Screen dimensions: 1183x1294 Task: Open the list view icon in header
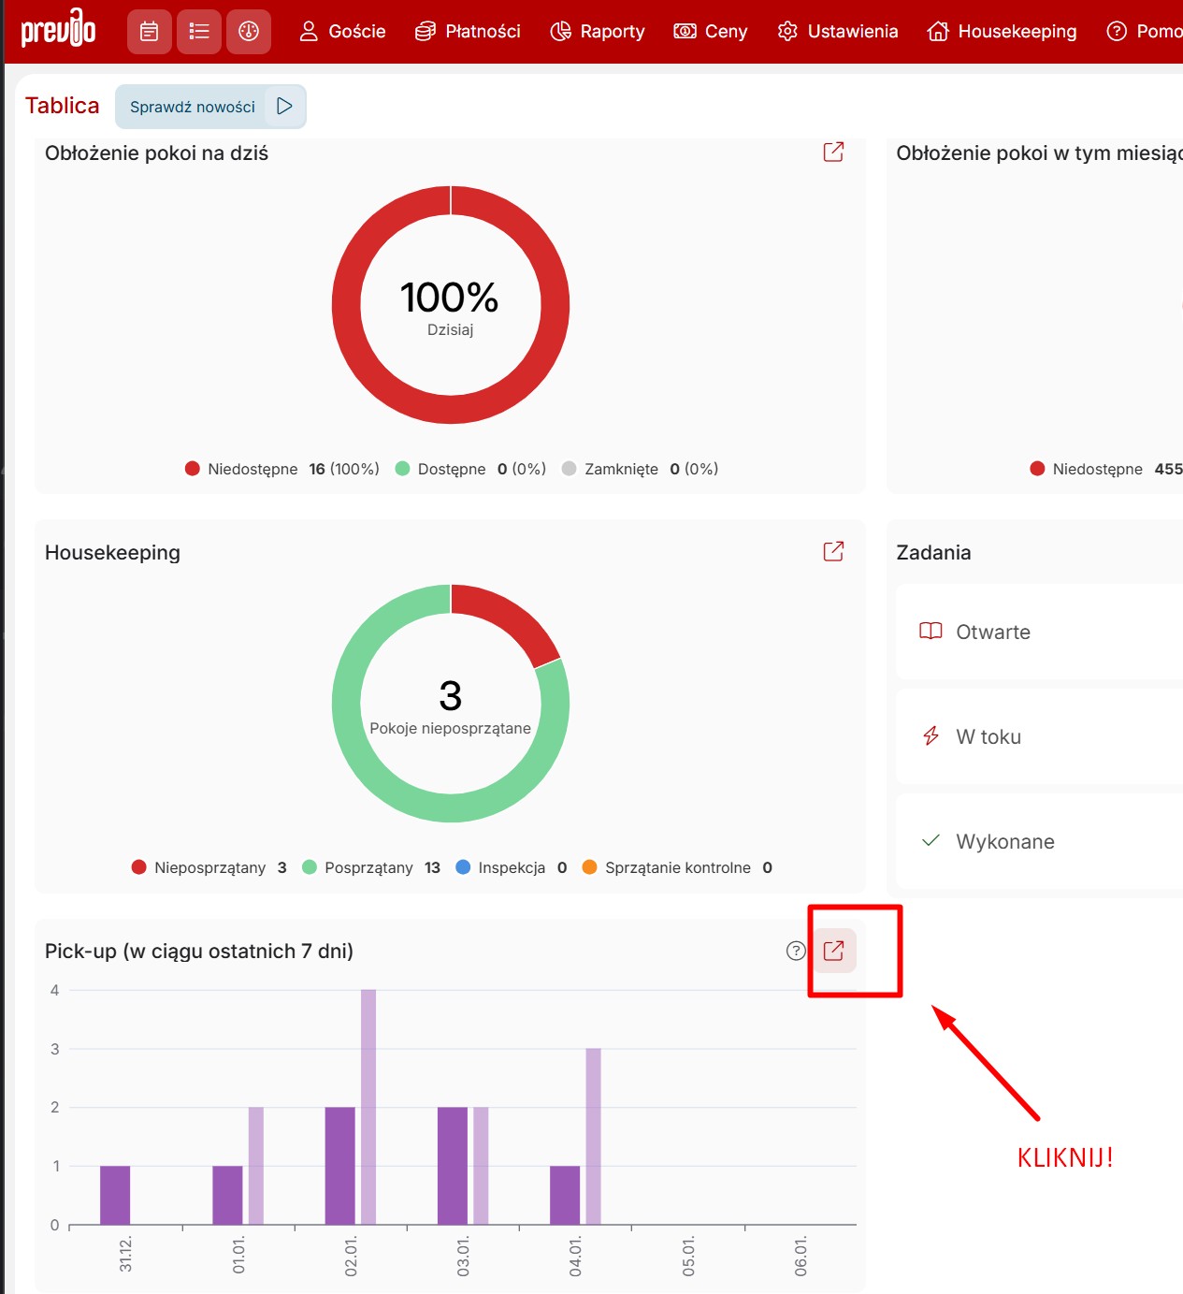[198, 32]
